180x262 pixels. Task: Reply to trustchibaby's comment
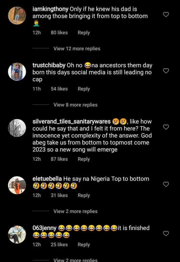point(84,89)
